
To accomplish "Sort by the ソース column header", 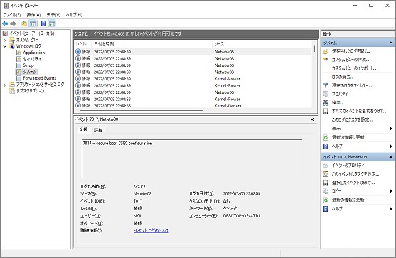I will 219,44.
